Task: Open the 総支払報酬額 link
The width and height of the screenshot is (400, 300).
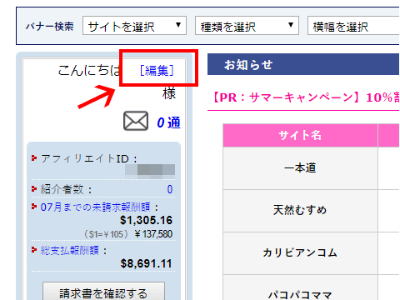Action: click(70, 251)
